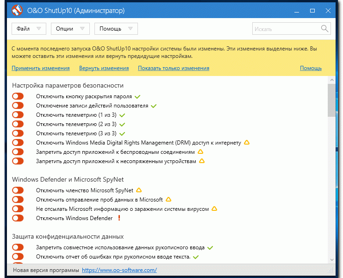Click text Отключить кнопку раскрытия пароля
Viewport: 343px width, 278px height.
click(x=84, y=96)
